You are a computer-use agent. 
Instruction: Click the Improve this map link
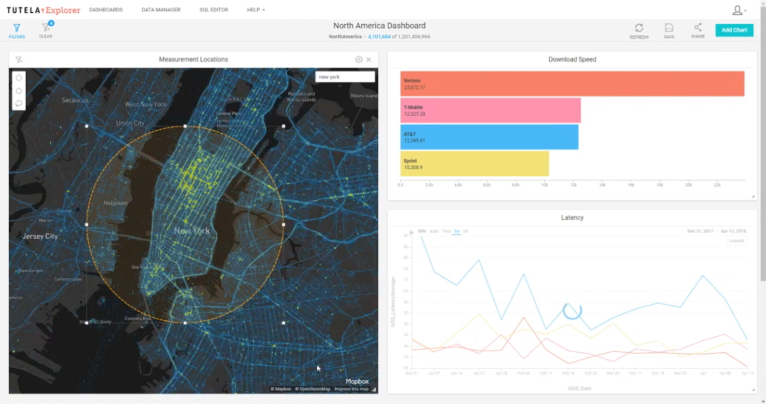pyautogui.click(x=351, y=389)
